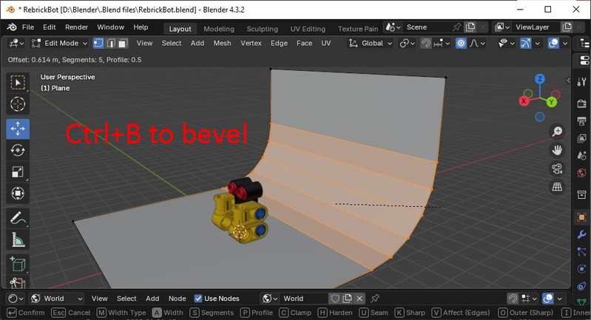
Task: Open the World shader type dropdown
Action: pyautogui.click(x=48, y=299)
